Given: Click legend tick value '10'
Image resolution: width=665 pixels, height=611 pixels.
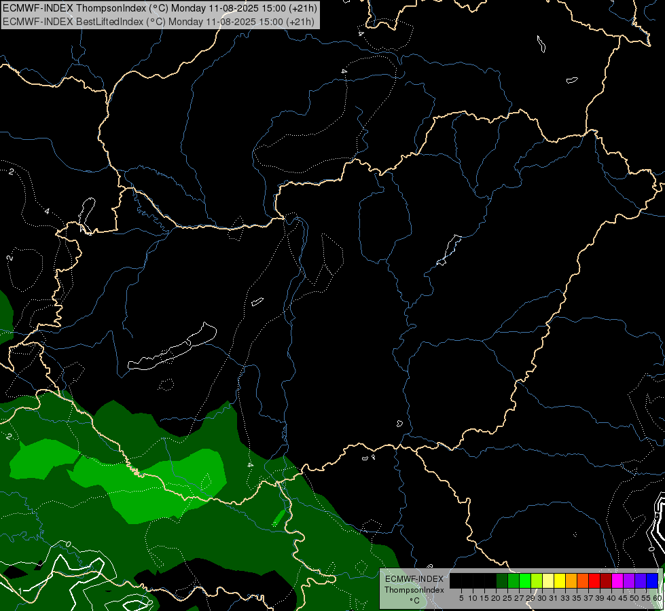Looking at the screenshot, I should pyautogui.click(x=473, y=598).
